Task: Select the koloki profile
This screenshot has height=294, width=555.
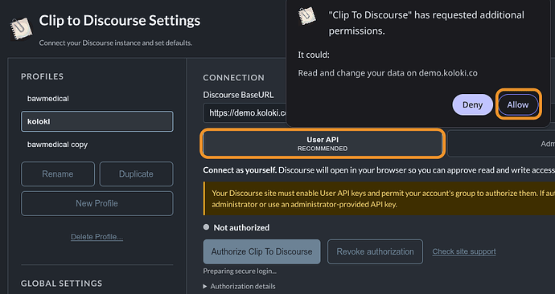Action: pos(97,121)
